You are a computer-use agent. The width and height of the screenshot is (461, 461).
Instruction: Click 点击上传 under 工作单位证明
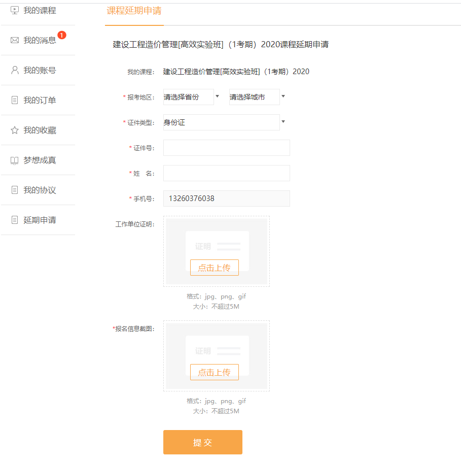point(214,268)
